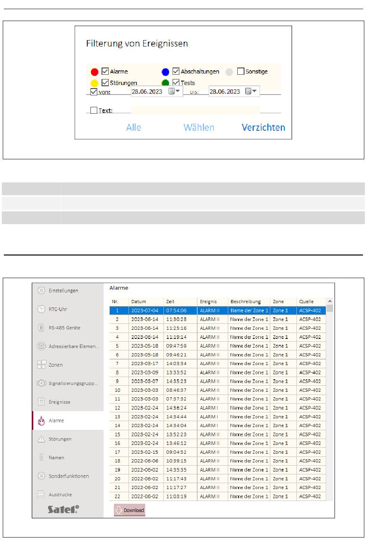
Task: Select the ALARM I row at 14:36:24
Action: [x=217, y=408]
